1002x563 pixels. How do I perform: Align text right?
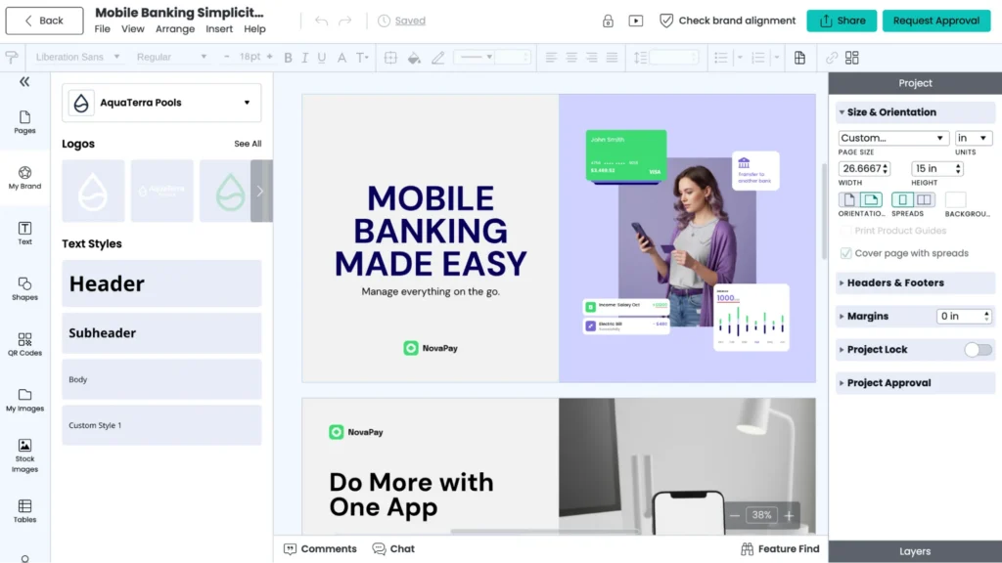point(592,58)
